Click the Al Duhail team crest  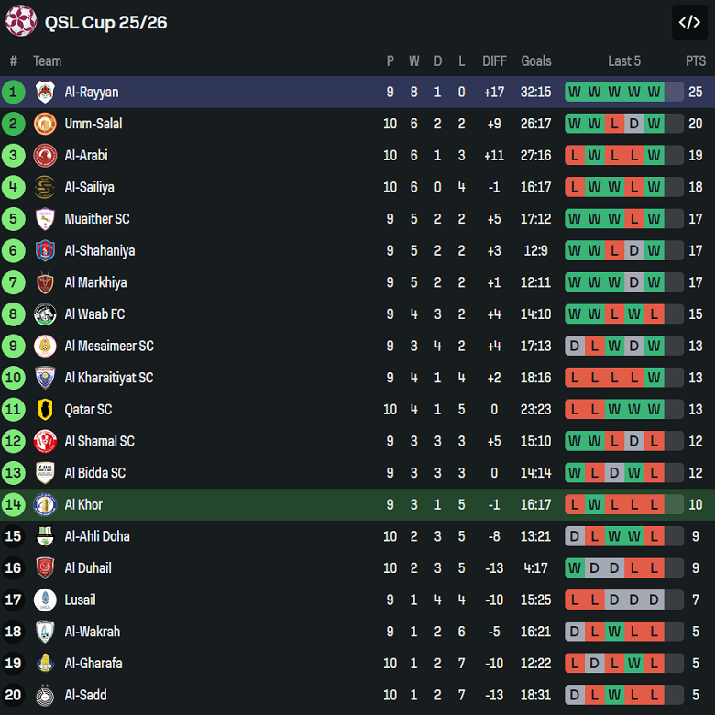coord(45,568)
